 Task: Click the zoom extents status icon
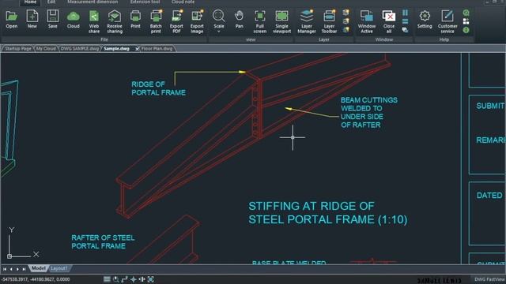[x=150, y=279]
